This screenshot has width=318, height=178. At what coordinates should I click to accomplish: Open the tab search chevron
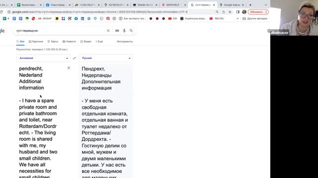point(266,5)
